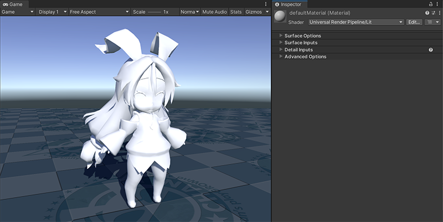
Task: Open the Shader selection dropdown
Action: 356,22
